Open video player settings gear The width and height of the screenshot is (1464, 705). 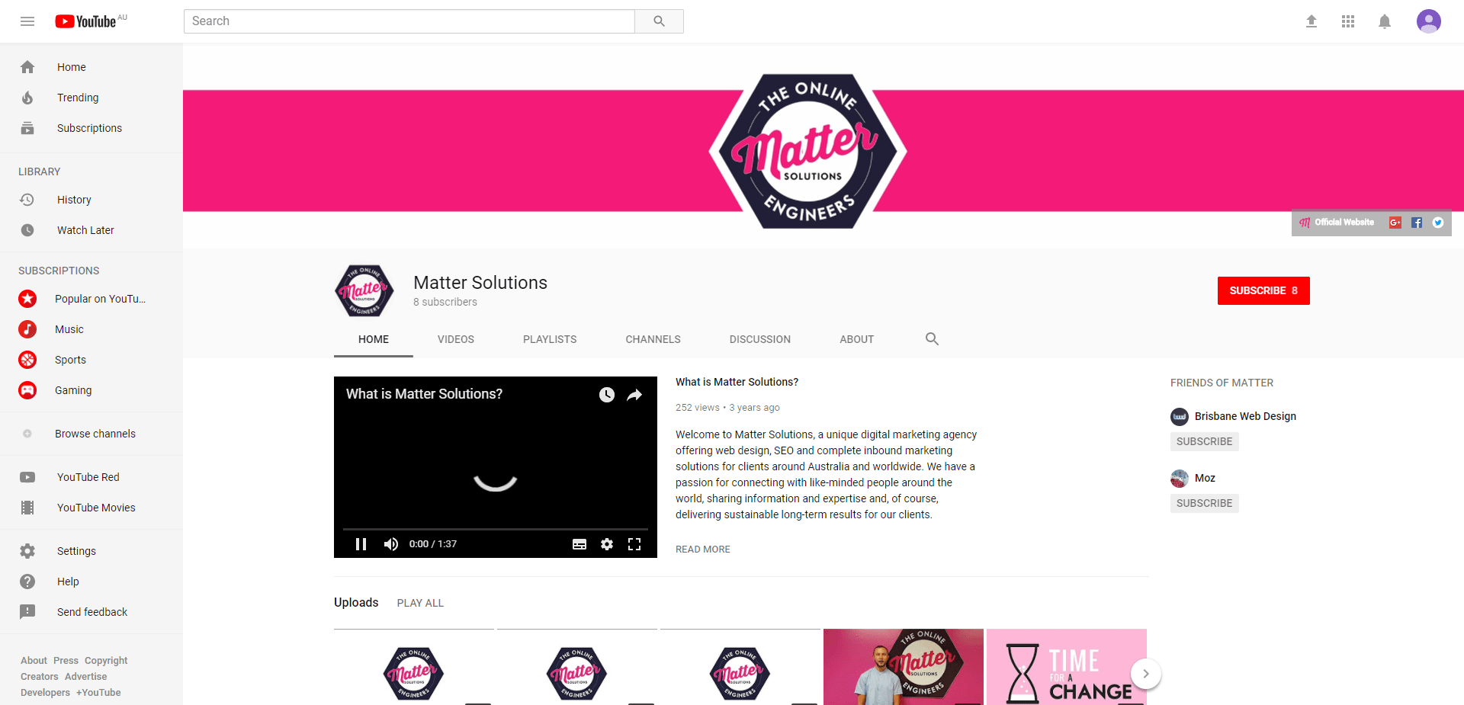click(x=607, y=544)
